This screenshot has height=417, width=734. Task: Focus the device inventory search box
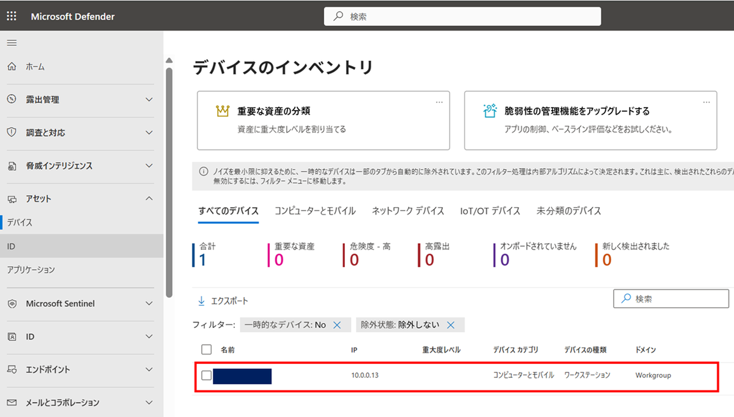coord(671,299)
